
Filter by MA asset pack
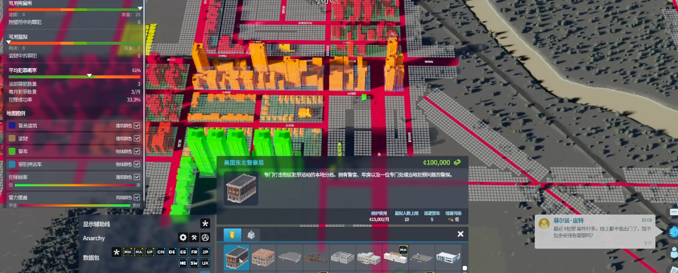pos(138,252)
